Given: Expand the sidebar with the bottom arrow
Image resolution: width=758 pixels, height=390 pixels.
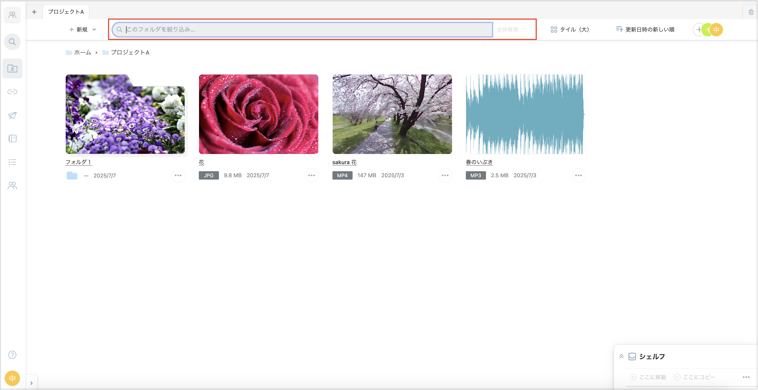Looking at the screenshot, I should 31,383.
